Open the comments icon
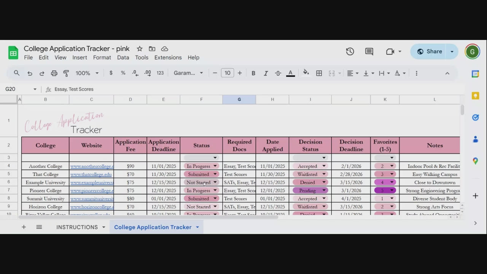This screenshot has height=274, width=487. click(369, 51)
